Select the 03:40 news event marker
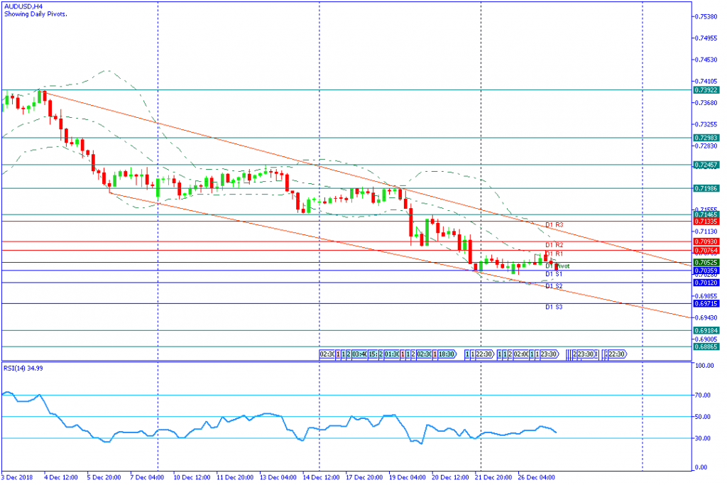 tap(359, 354)
